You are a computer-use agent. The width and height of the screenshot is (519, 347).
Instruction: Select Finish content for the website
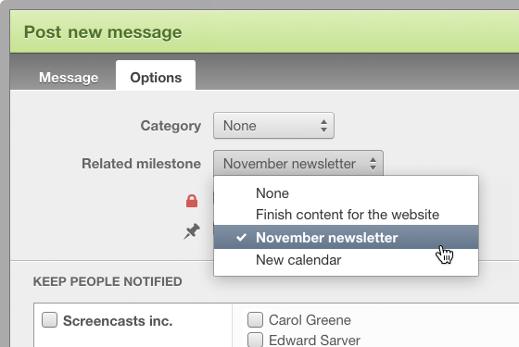coord(347,215)
